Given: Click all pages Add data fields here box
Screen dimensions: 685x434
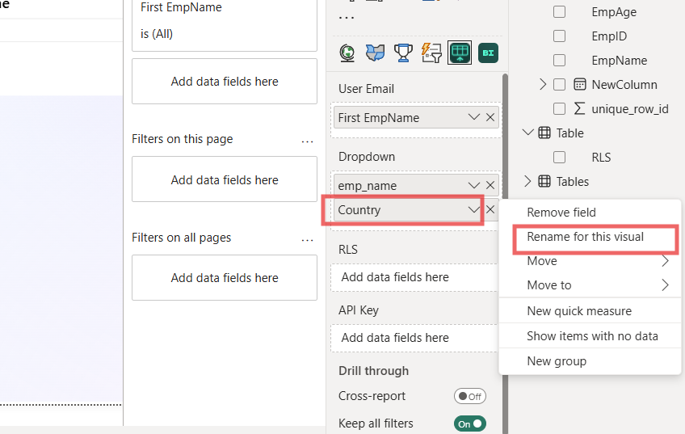Looking at the screenshot, I should pos(225,277).
